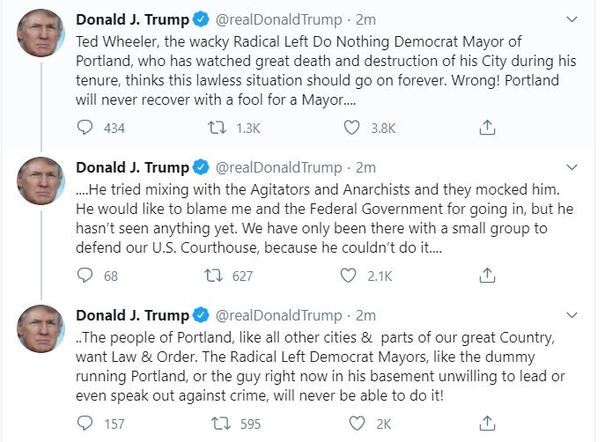Open the 2m timestamp on third tweet
Image resolution: width=605 pixels, height=442 pixels.
click(365, 315)
